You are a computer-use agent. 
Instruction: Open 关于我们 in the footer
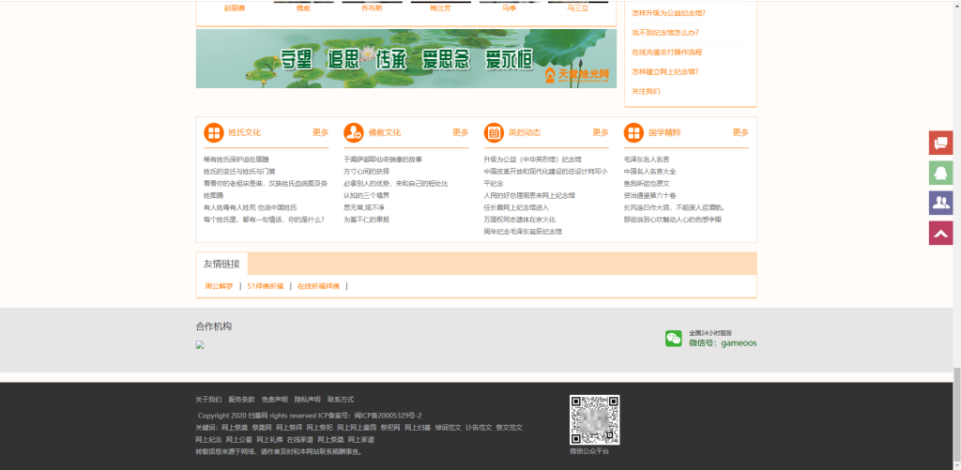point(208,400)
